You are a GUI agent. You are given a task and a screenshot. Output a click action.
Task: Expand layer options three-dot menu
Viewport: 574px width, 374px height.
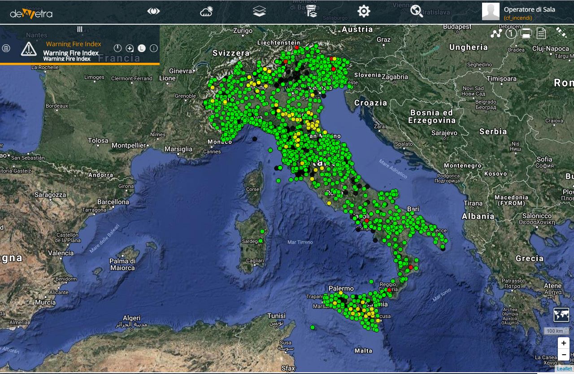point(153,48)
